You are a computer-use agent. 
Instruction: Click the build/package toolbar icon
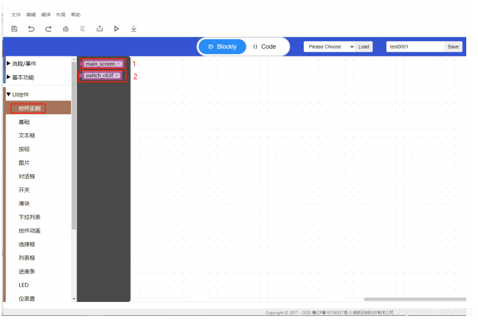(x=65, y=28)
